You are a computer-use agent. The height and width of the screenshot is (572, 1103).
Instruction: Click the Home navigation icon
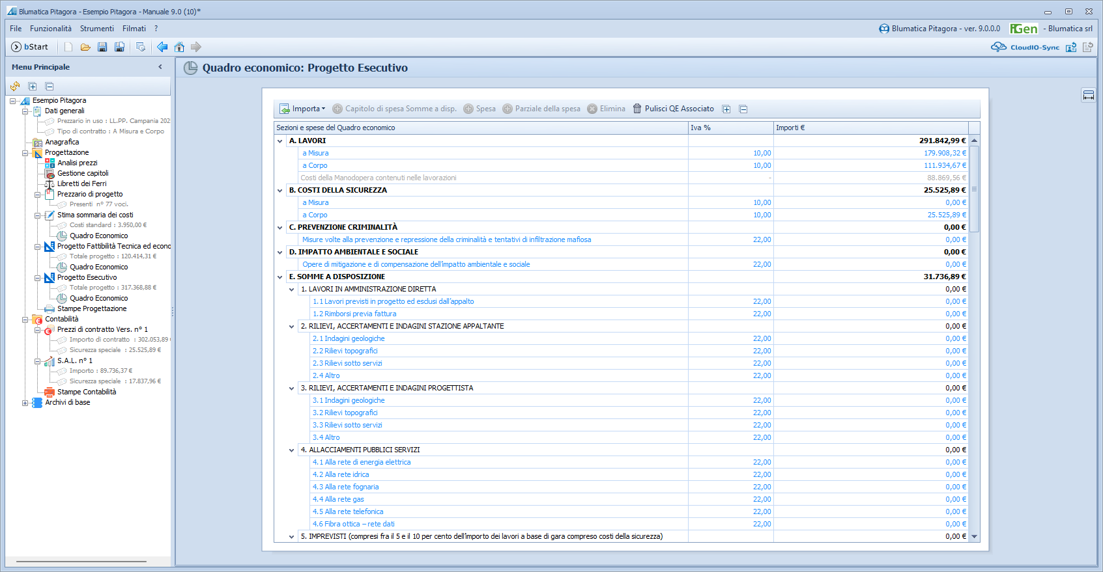pos(179,47)
